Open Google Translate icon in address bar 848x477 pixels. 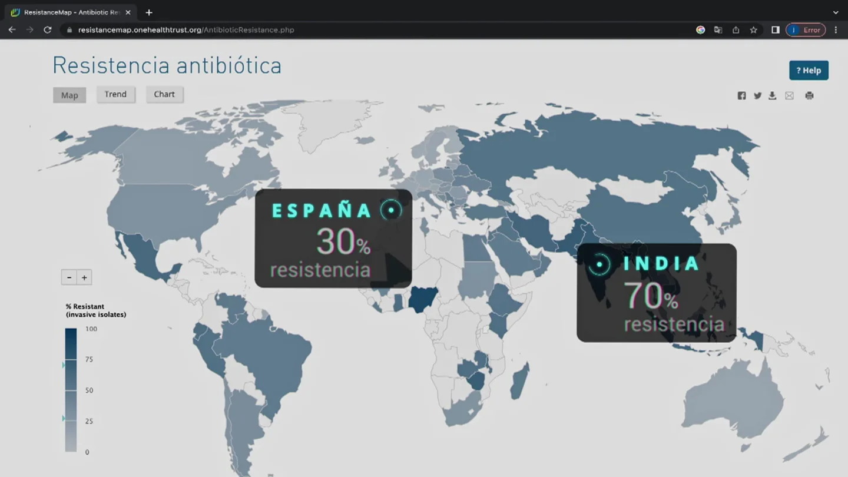[718, 29]
